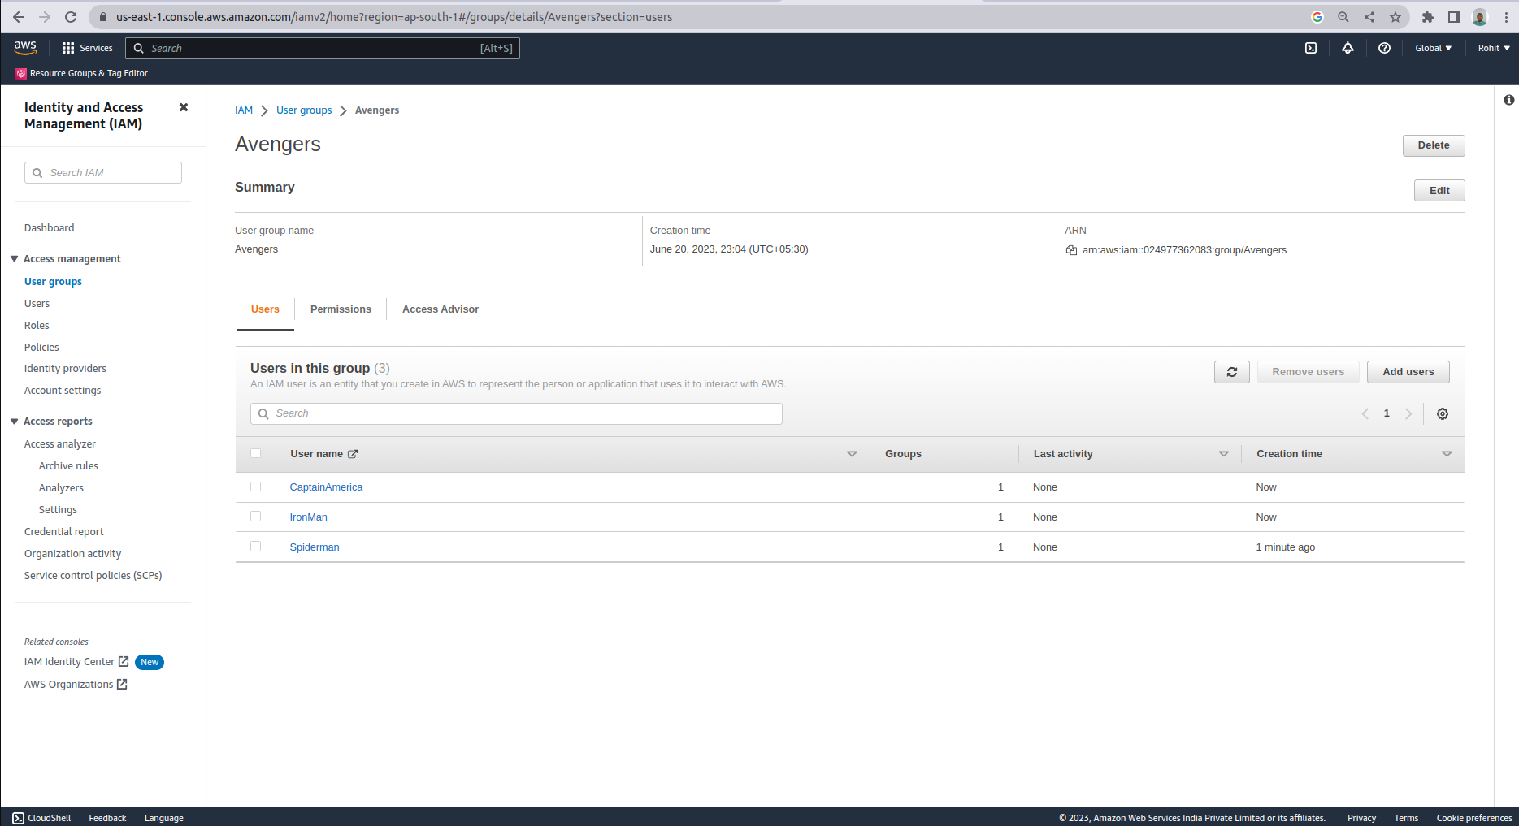This screenshot has height=826, width=1519.
Task: Switch to the Permissions tab
Action: [x=341, y=309]
